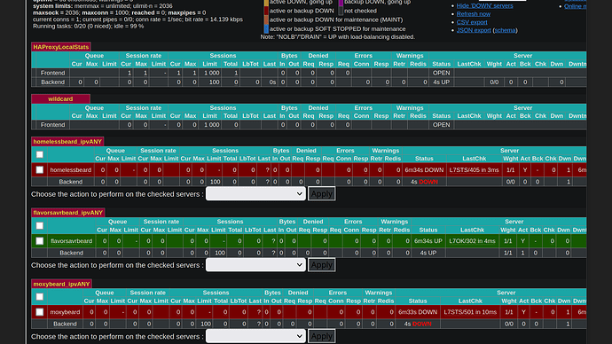This screenshot has width=612, height=344.
Task: Click OPEN status in HAProxyLocalStats Frontend row
Action: [x=441, y=73]
